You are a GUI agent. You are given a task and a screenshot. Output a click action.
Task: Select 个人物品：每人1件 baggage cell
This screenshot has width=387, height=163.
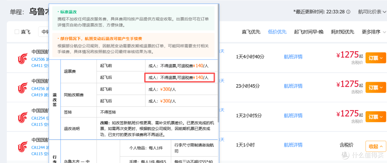click(145, 149)
